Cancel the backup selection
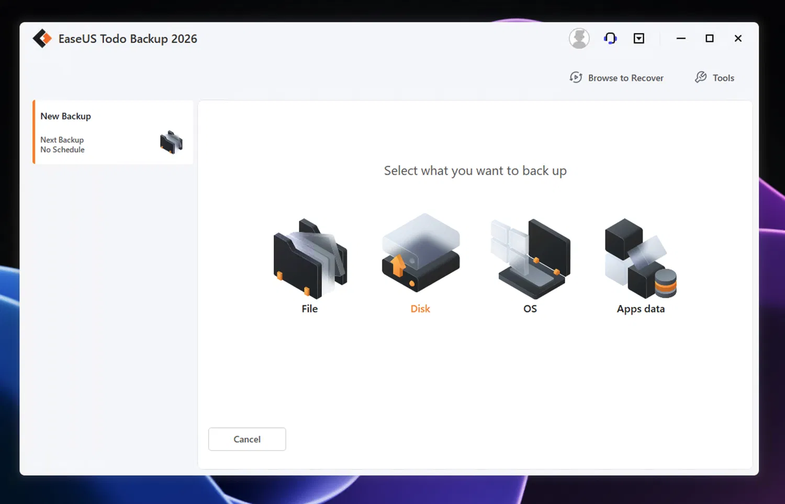Screen dimensions: 785x504 point(247,439)
